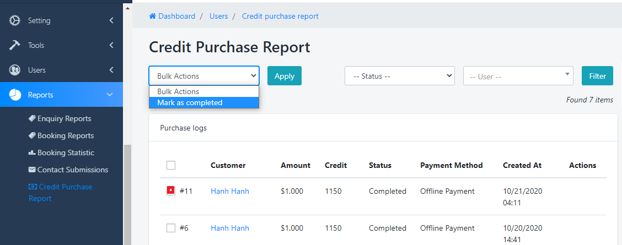Screen dimensions: 622x245
Task: Open Booking Reports in sidebar
Action: coord(65,135)
